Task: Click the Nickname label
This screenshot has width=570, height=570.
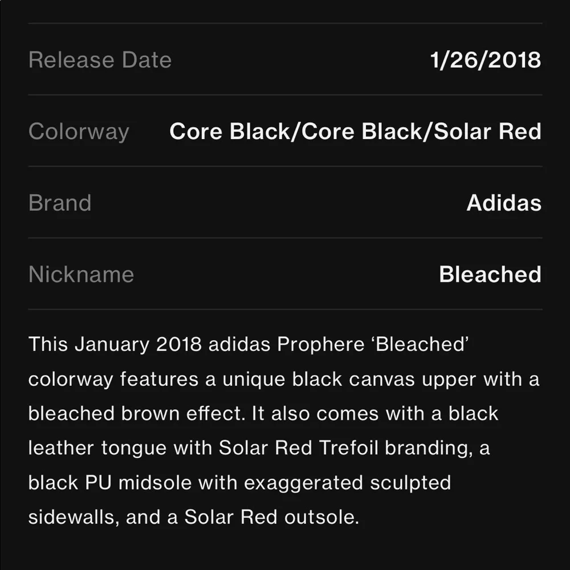Action: (81, 274)
